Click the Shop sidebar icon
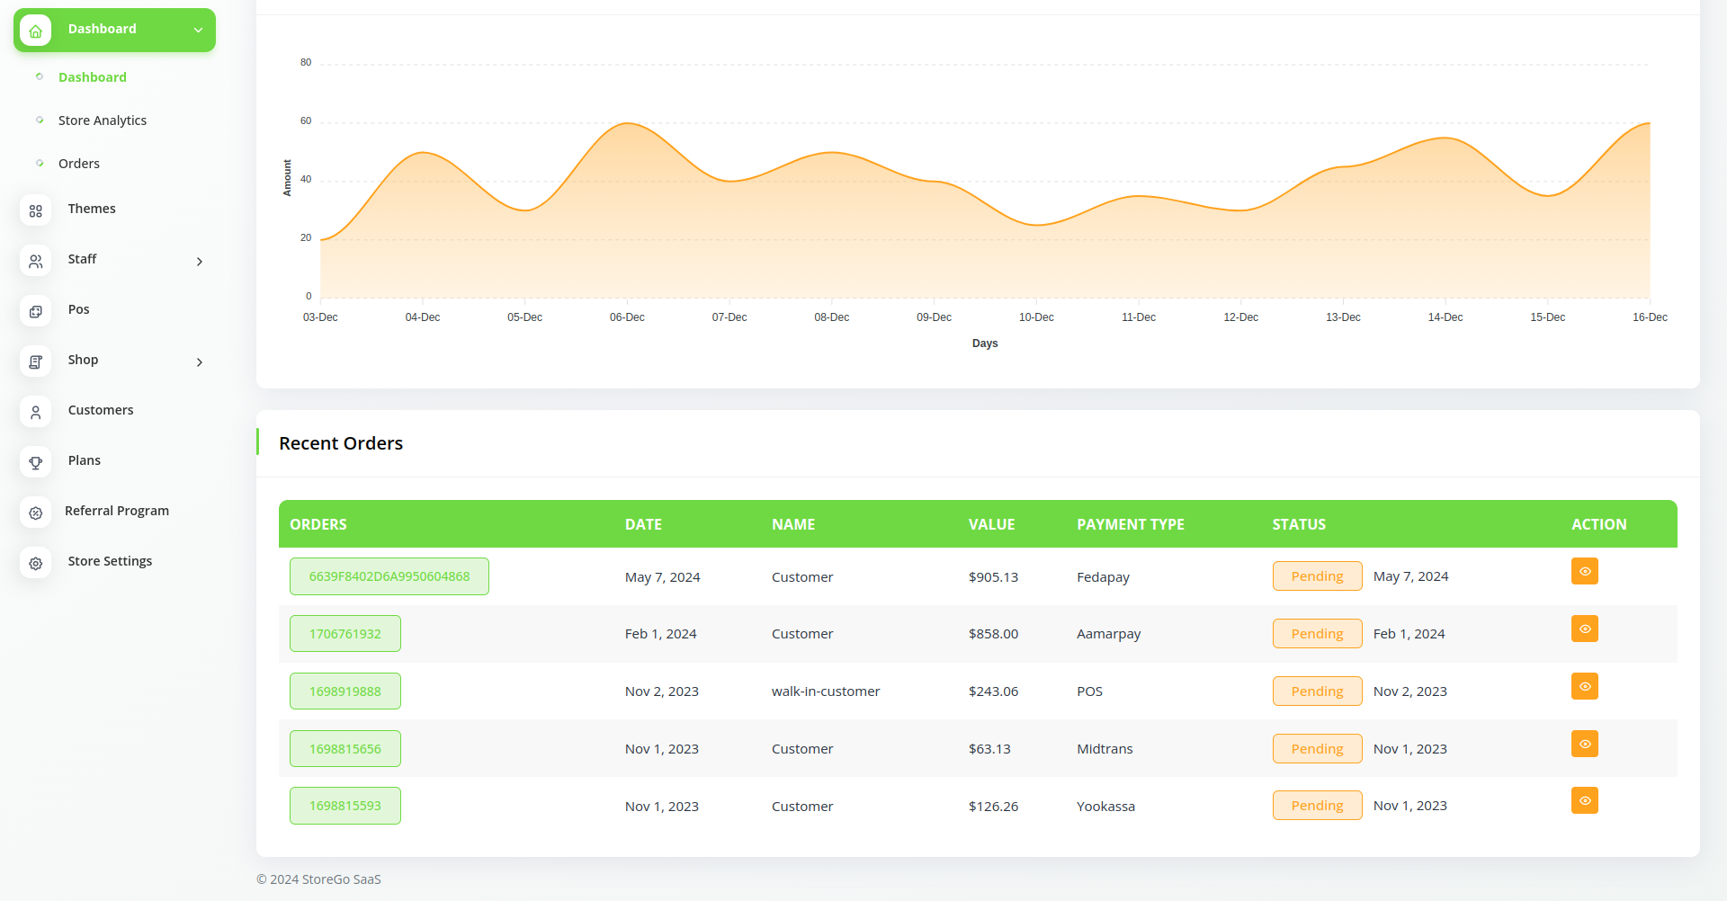The width and height of the screenshot is (1727, 901). 35,361
